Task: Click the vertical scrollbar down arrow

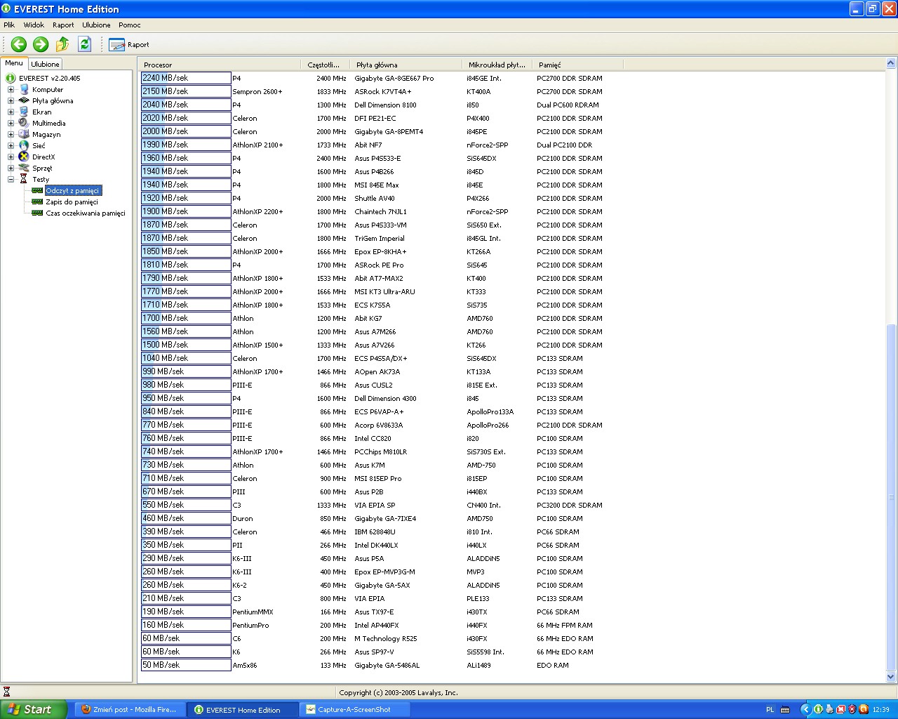Action: click(891, 677)
